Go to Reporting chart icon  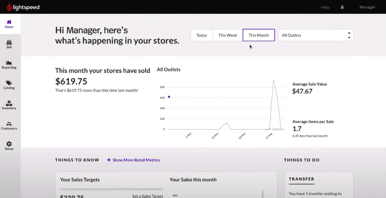[9, 62]
